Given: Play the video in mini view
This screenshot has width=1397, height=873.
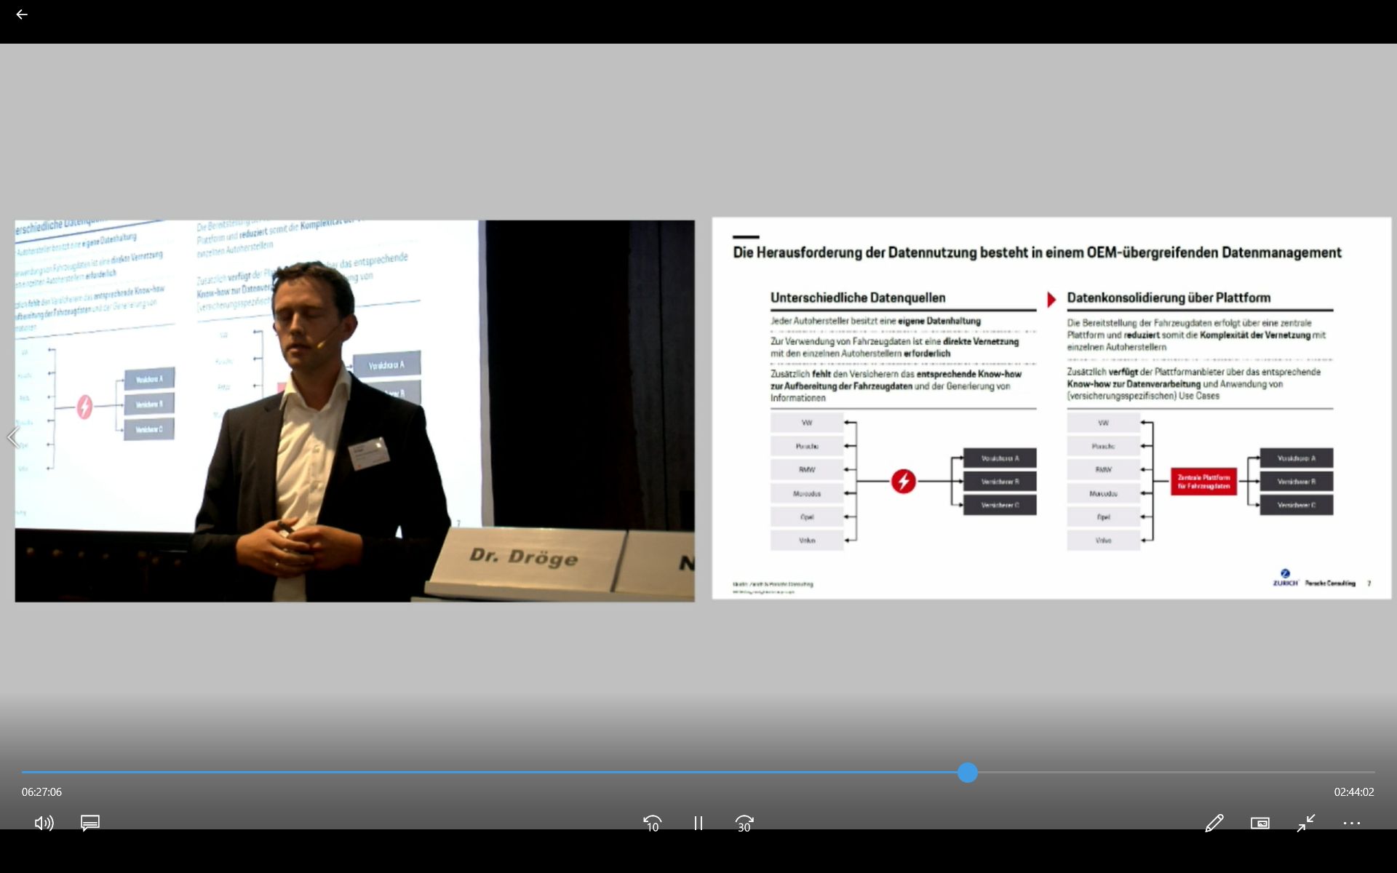Looking at the screenshot, I should point(1259,823).
